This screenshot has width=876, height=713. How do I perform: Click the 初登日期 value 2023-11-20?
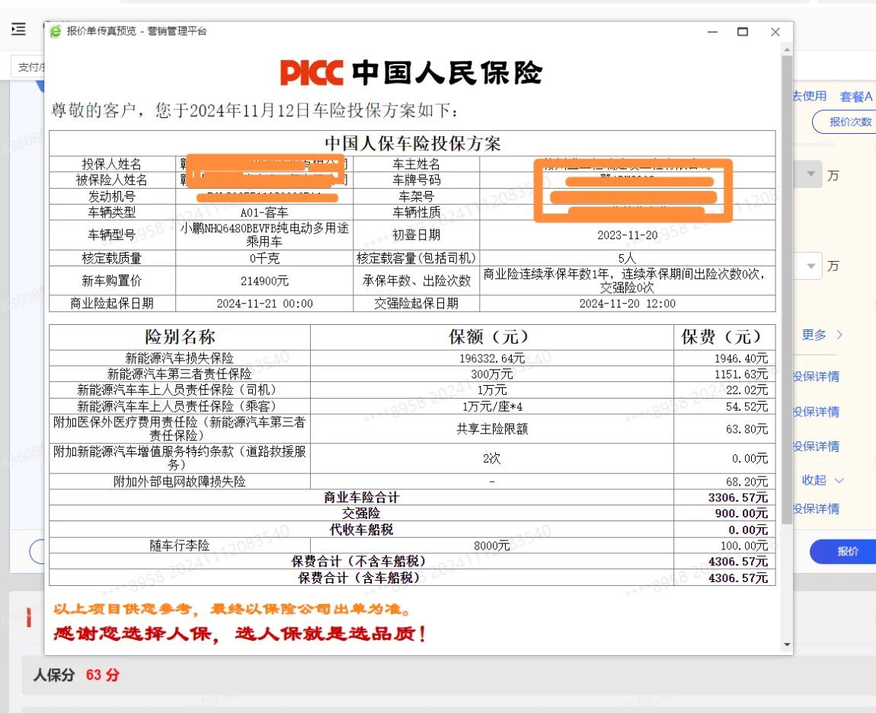click(x=628, y=235)
